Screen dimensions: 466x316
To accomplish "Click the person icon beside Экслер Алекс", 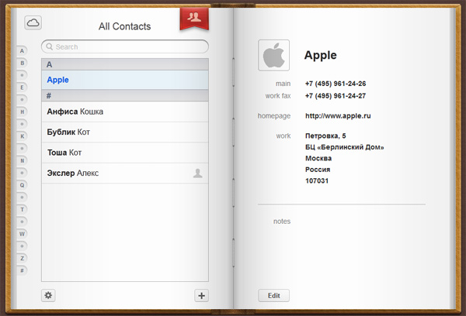I will (198, 173).
